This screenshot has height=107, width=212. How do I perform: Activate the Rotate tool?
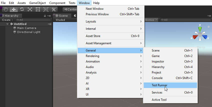[22, 9]
